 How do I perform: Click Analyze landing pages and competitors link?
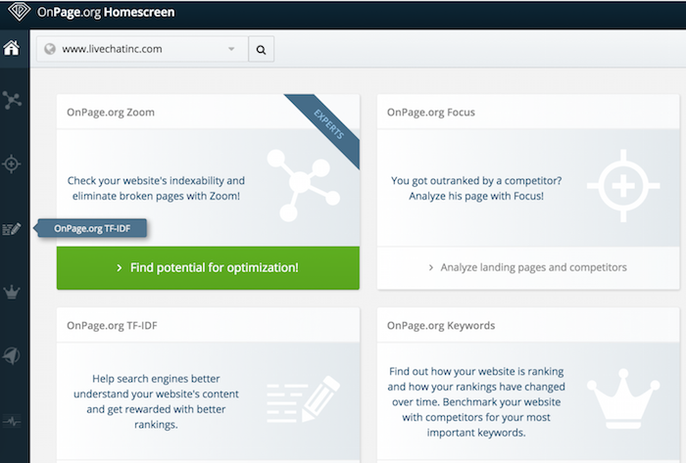(x=528, y=267)
